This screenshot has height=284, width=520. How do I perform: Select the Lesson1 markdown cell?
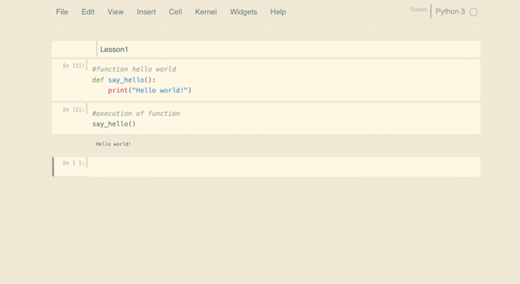coord(266,50)
